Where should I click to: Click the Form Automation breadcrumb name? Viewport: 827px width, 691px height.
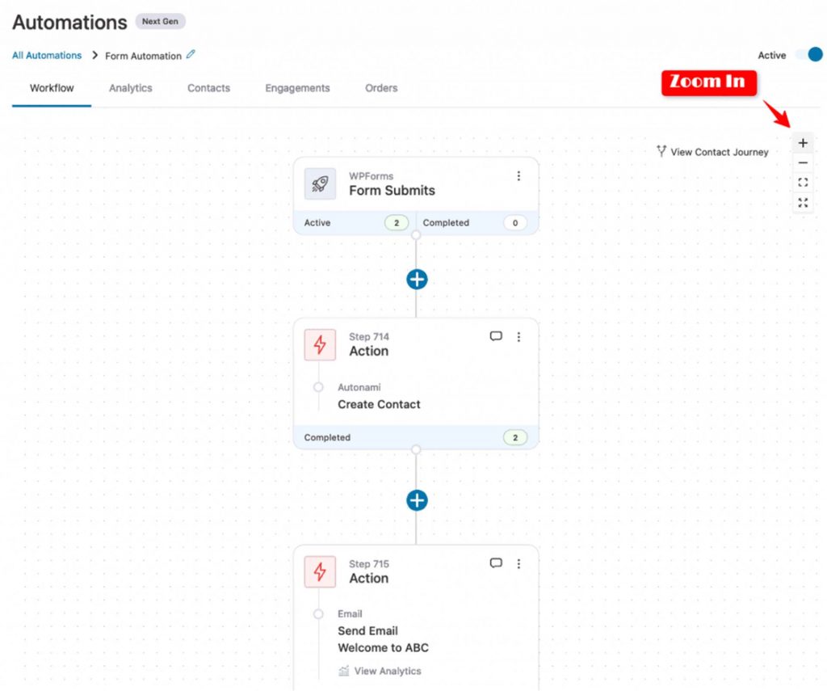coord(143,56)
